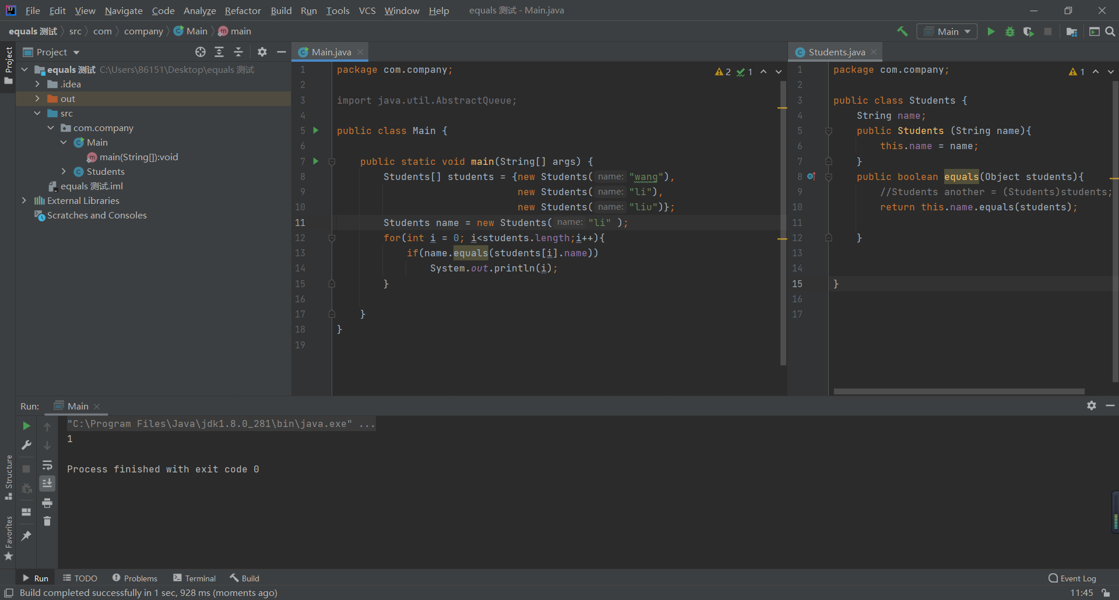Image resolution: width=1119 pixels, height=600 pixels.
Task: Close the Main.java editor tab
Action: click(360, 52)
